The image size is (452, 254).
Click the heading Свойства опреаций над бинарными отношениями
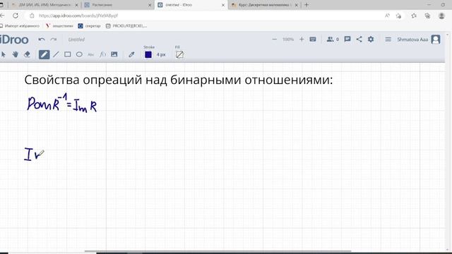[179, 80]
